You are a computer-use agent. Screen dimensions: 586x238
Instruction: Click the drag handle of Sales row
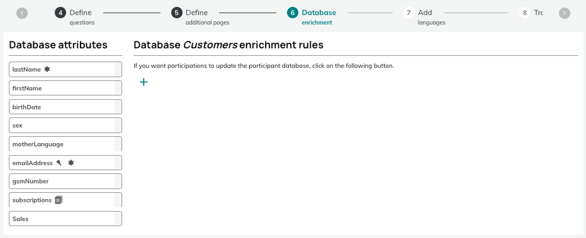(x=118, y=219)
